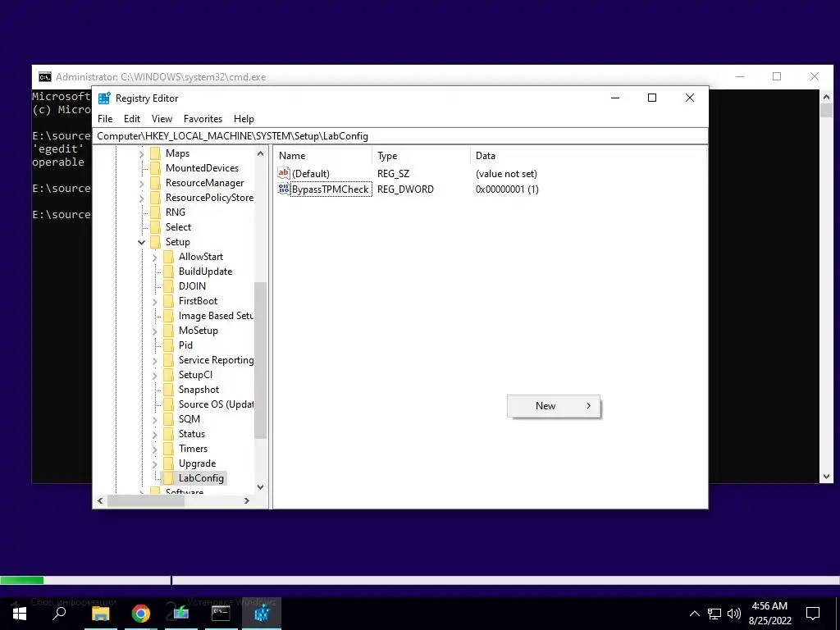Open the Help menu

click(244, 119)
